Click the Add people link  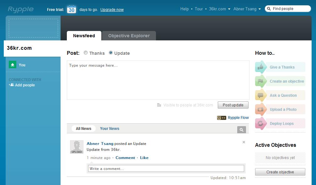pos(25,85)
